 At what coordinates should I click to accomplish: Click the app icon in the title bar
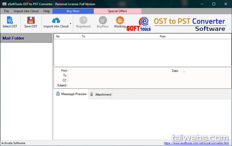4,4
